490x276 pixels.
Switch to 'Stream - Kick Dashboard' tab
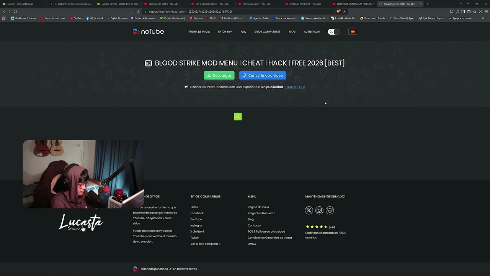coord(23,4)
